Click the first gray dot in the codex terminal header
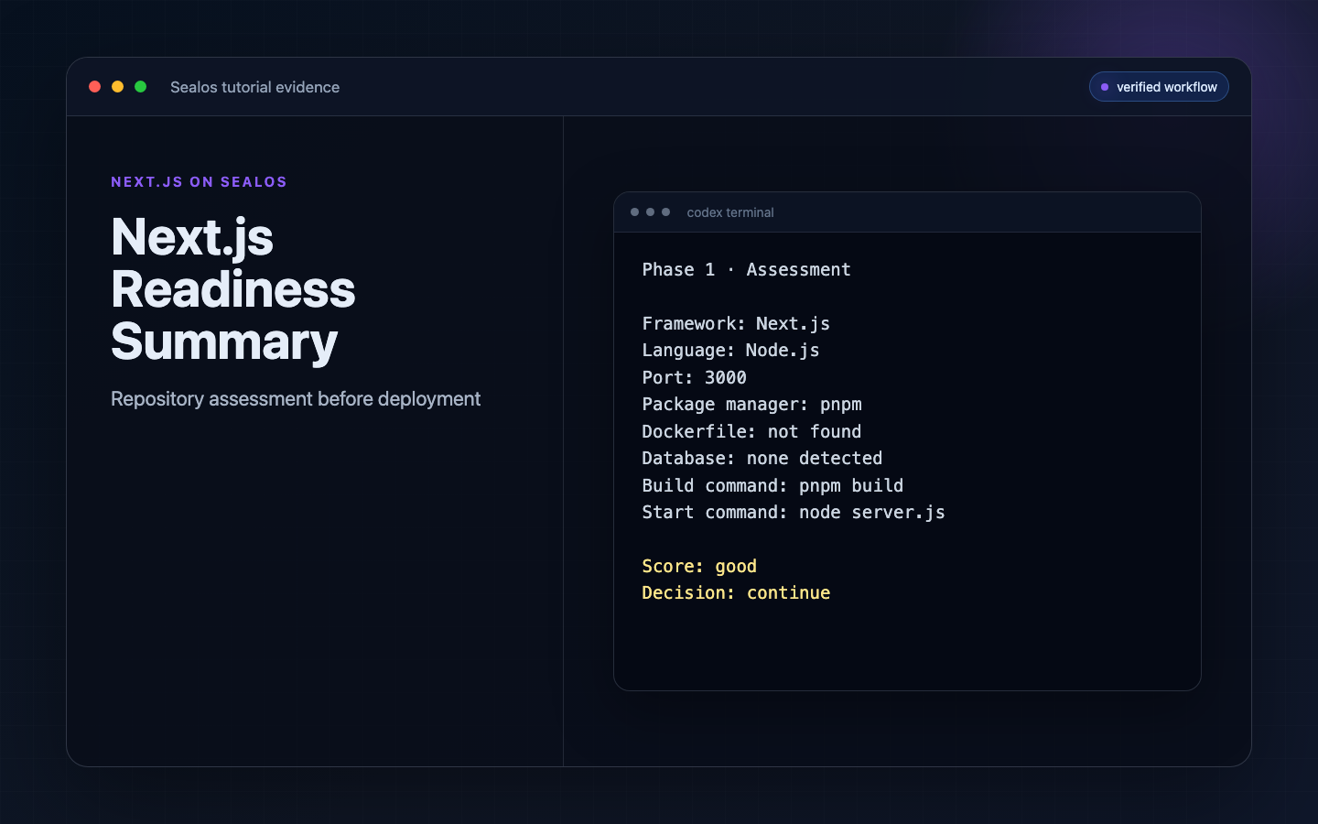Image resolution: width=1318 pixels, height=824 pixels. point(634,212)
